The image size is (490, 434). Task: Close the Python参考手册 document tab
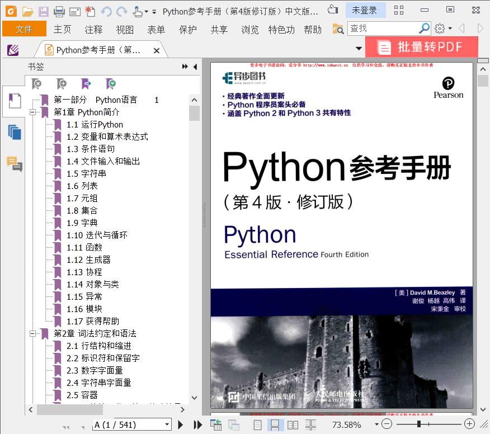157,50
